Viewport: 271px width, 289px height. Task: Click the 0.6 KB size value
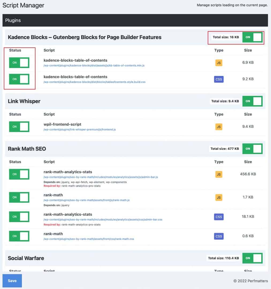click(x=248, y=236)
